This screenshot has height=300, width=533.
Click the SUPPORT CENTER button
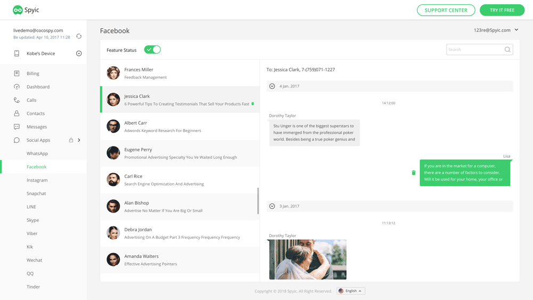[x=446, y=10]
